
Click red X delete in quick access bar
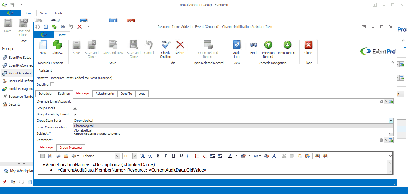pyautogui.click(x=79, y=27)
